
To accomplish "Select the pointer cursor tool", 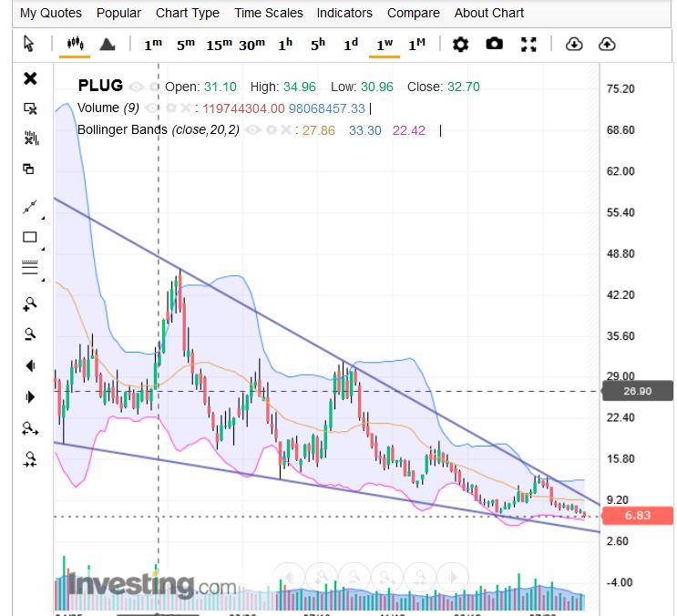I will point(28,44).
